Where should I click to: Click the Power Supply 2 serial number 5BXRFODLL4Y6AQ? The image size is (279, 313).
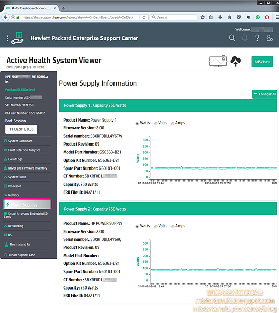[x=106, y=239]
